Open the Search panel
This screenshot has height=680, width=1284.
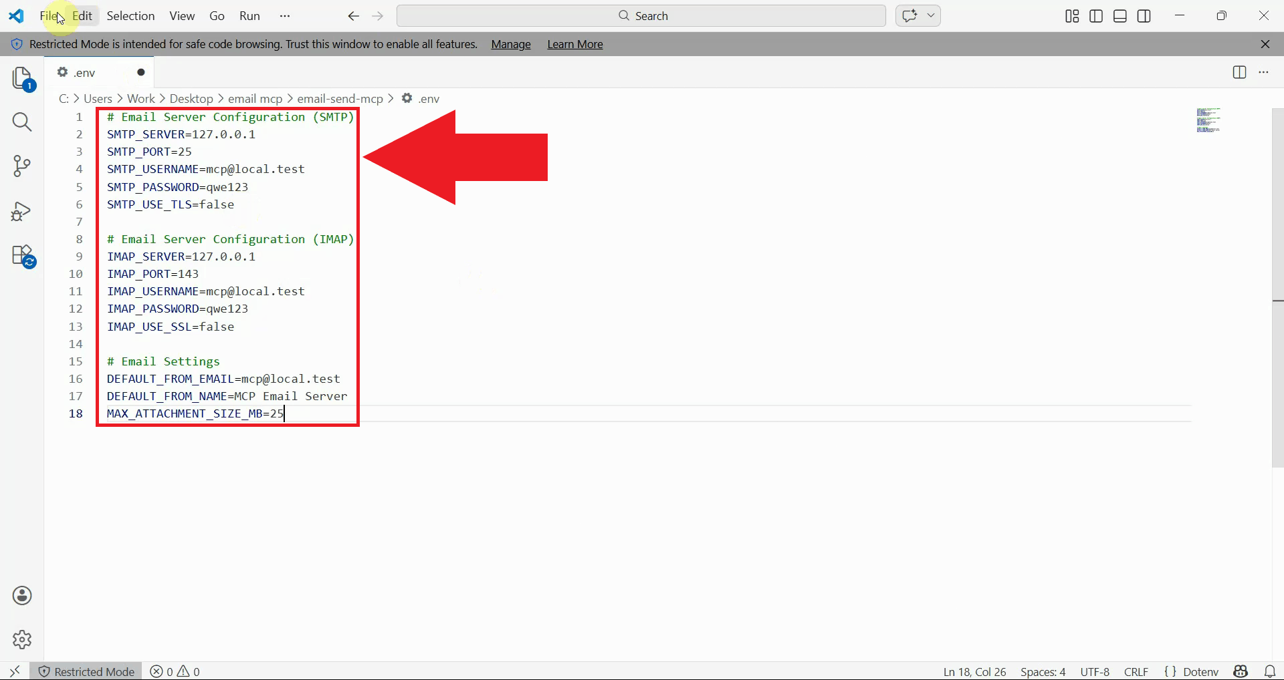(22, 122)
